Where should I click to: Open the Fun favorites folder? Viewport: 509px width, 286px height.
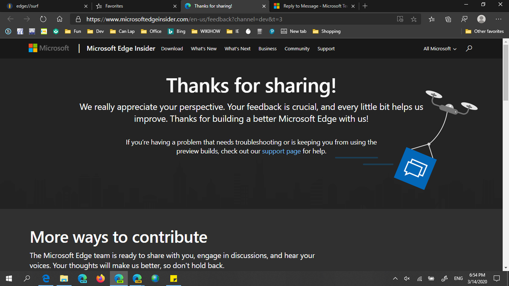73,32
